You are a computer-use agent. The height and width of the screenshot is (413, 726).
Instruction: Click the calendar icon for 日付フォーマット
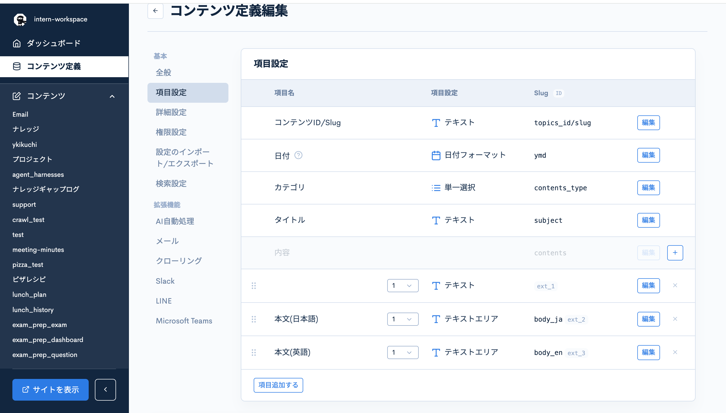(x=436, y=155)
